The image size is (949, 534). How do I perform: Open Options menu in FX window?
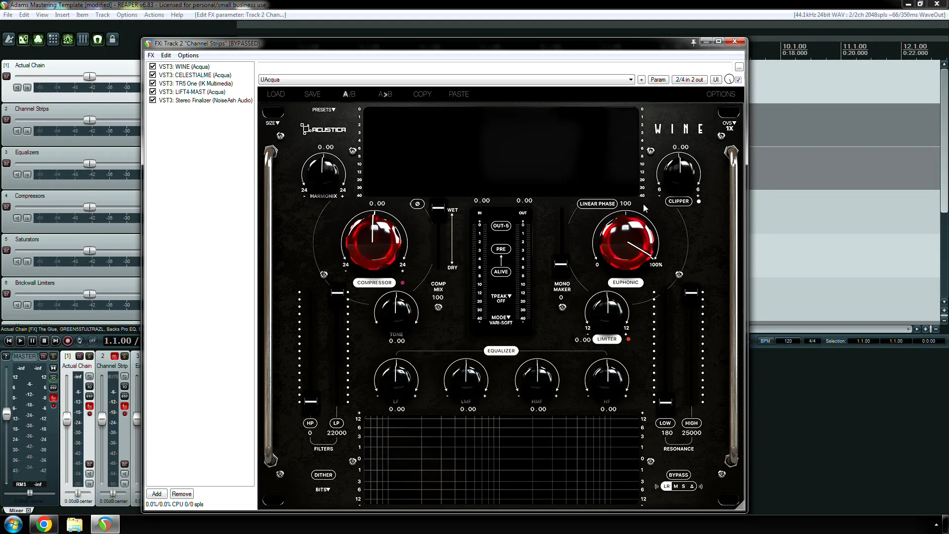click(x=188, y=55)
